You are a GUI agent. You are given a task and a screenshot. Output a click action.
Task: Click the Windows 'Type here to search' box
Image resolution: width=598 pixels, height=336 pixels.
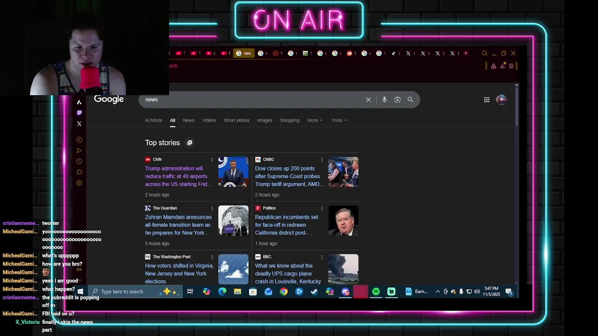(135, 292)
